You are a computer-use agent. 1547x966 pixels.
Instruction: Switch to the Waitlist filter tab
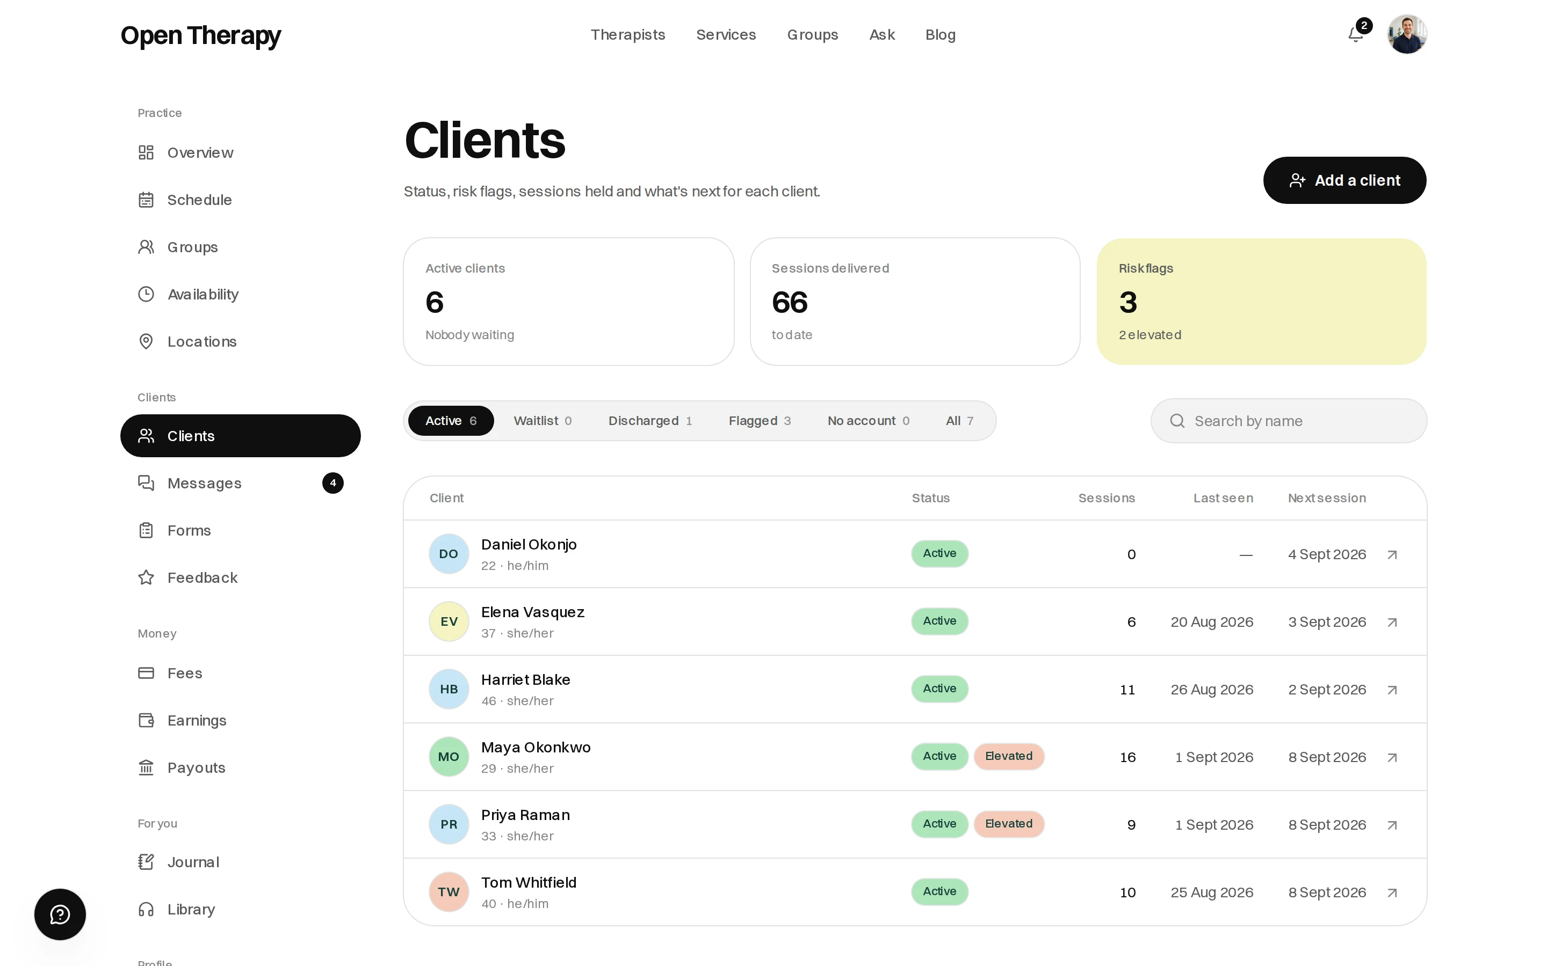(x=543, y=421)
